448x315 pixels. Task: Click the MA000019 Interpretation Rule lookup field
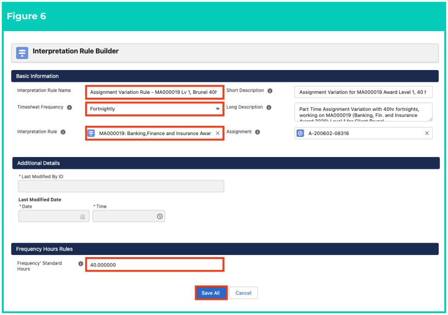(x=155, y=133)
